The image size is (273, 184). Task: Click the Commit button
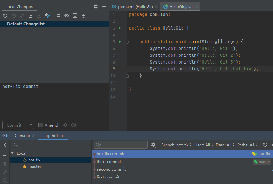15,125
